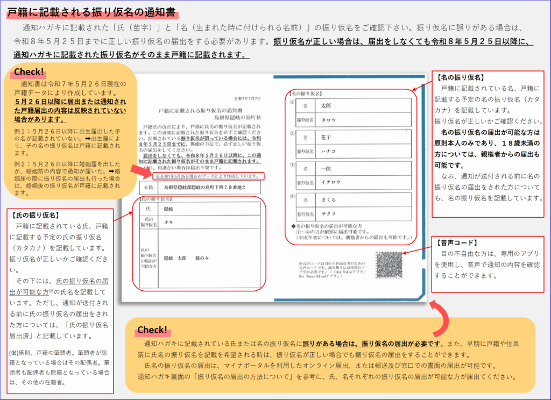Click '◆名の振り仮名の届出が可能な方' on the postcard
Screen dimensions: 551x400
click(x=327, y=226)
